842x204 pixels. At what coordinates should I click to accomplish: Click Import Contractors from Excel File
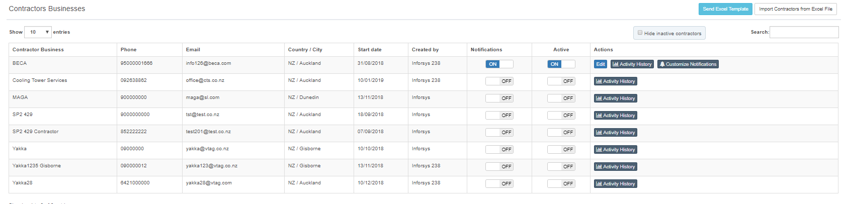click(795, 9)
